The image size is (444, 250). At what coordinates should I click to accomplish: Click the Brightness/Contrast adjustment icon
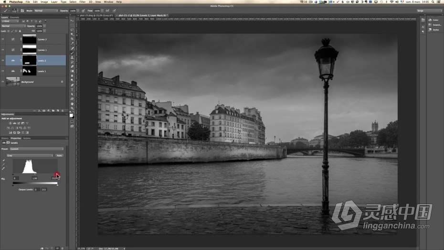pos(10,123)
